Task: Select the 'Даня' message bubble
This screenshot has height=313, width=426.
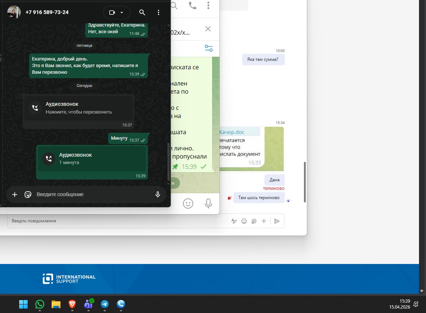Action: point(274,180)
